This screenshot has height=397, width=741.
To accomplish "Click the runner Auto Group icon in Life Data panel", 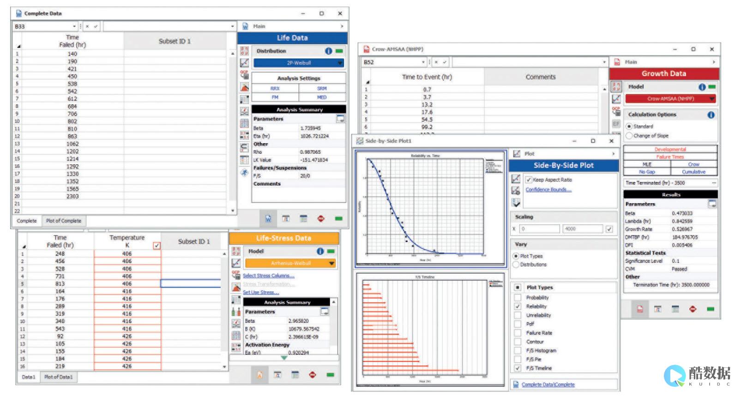I will pos(244,173).
